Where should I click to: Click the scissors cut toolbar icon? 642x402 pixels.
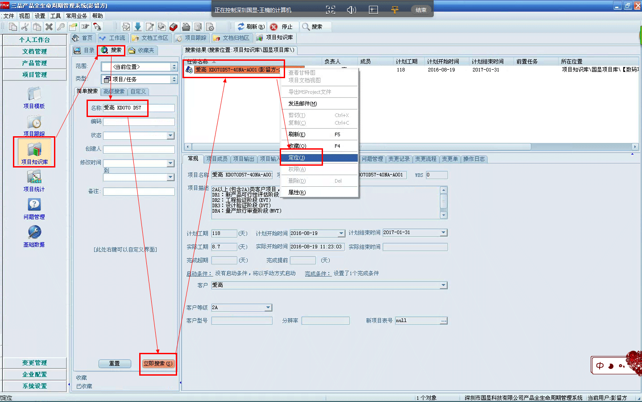coord(25,27)
